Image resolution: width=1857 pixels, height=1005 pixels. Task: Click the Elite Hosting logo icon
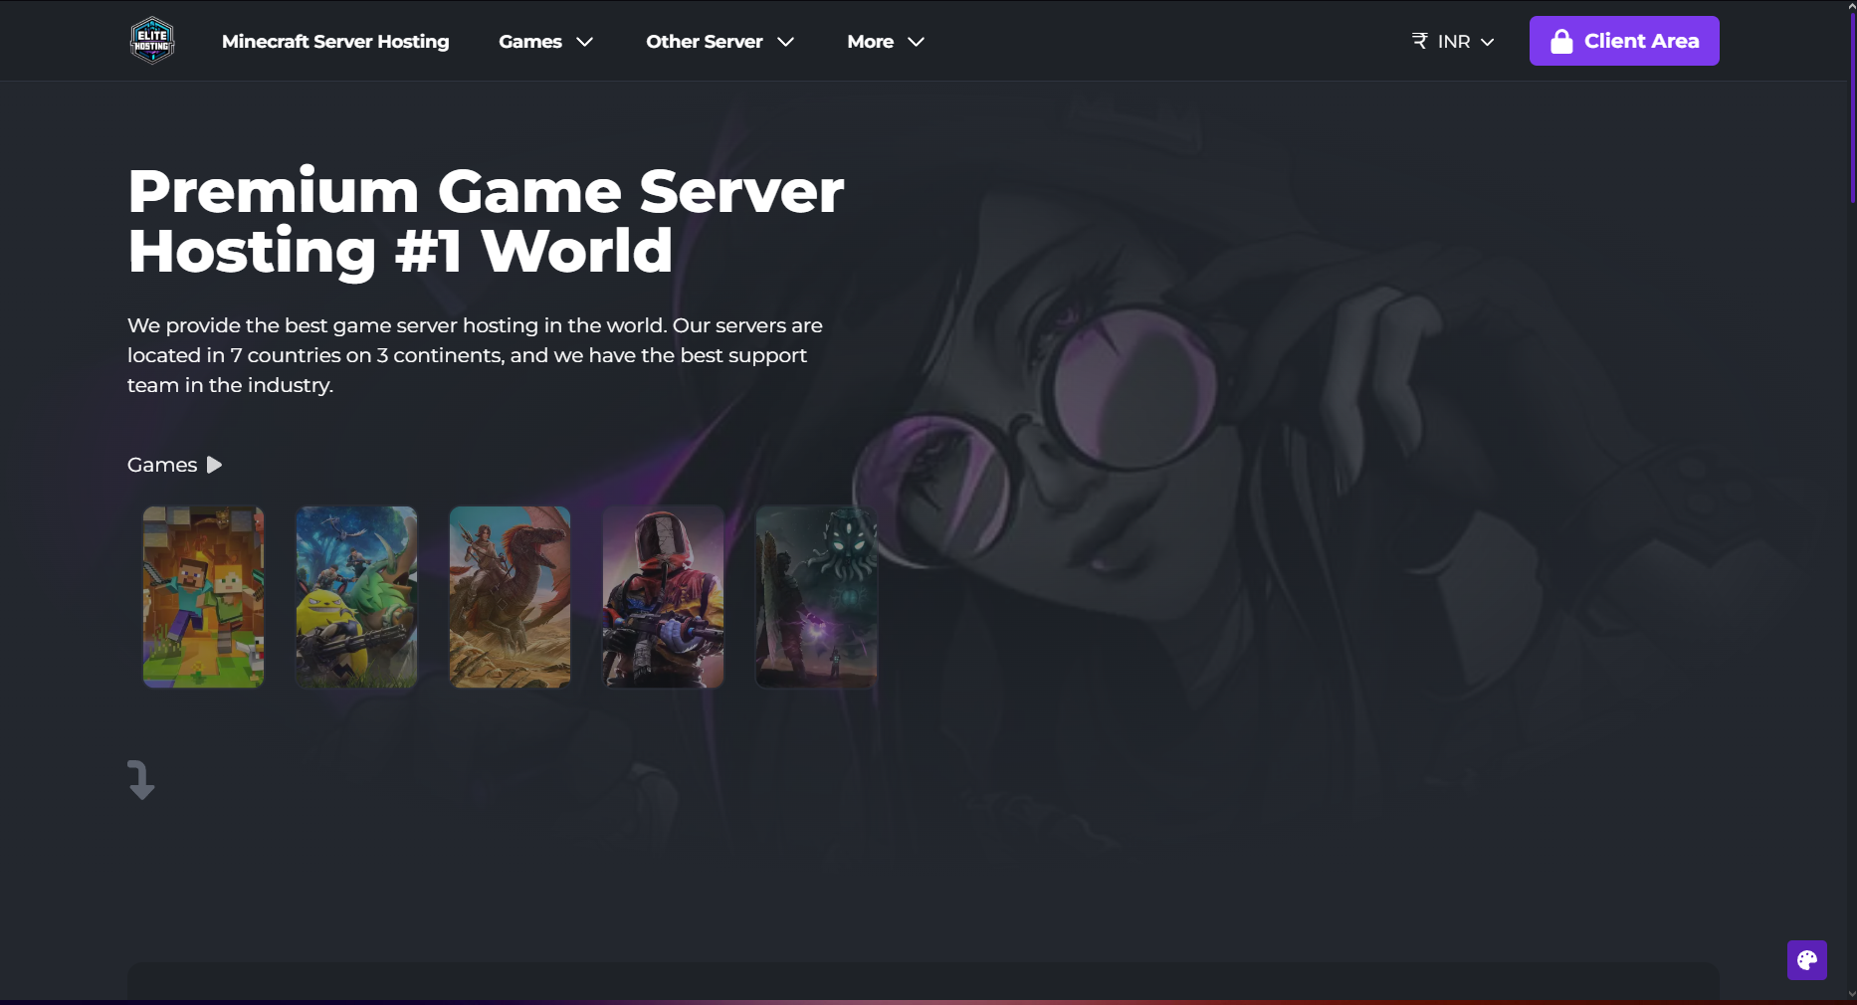[152, 41]
